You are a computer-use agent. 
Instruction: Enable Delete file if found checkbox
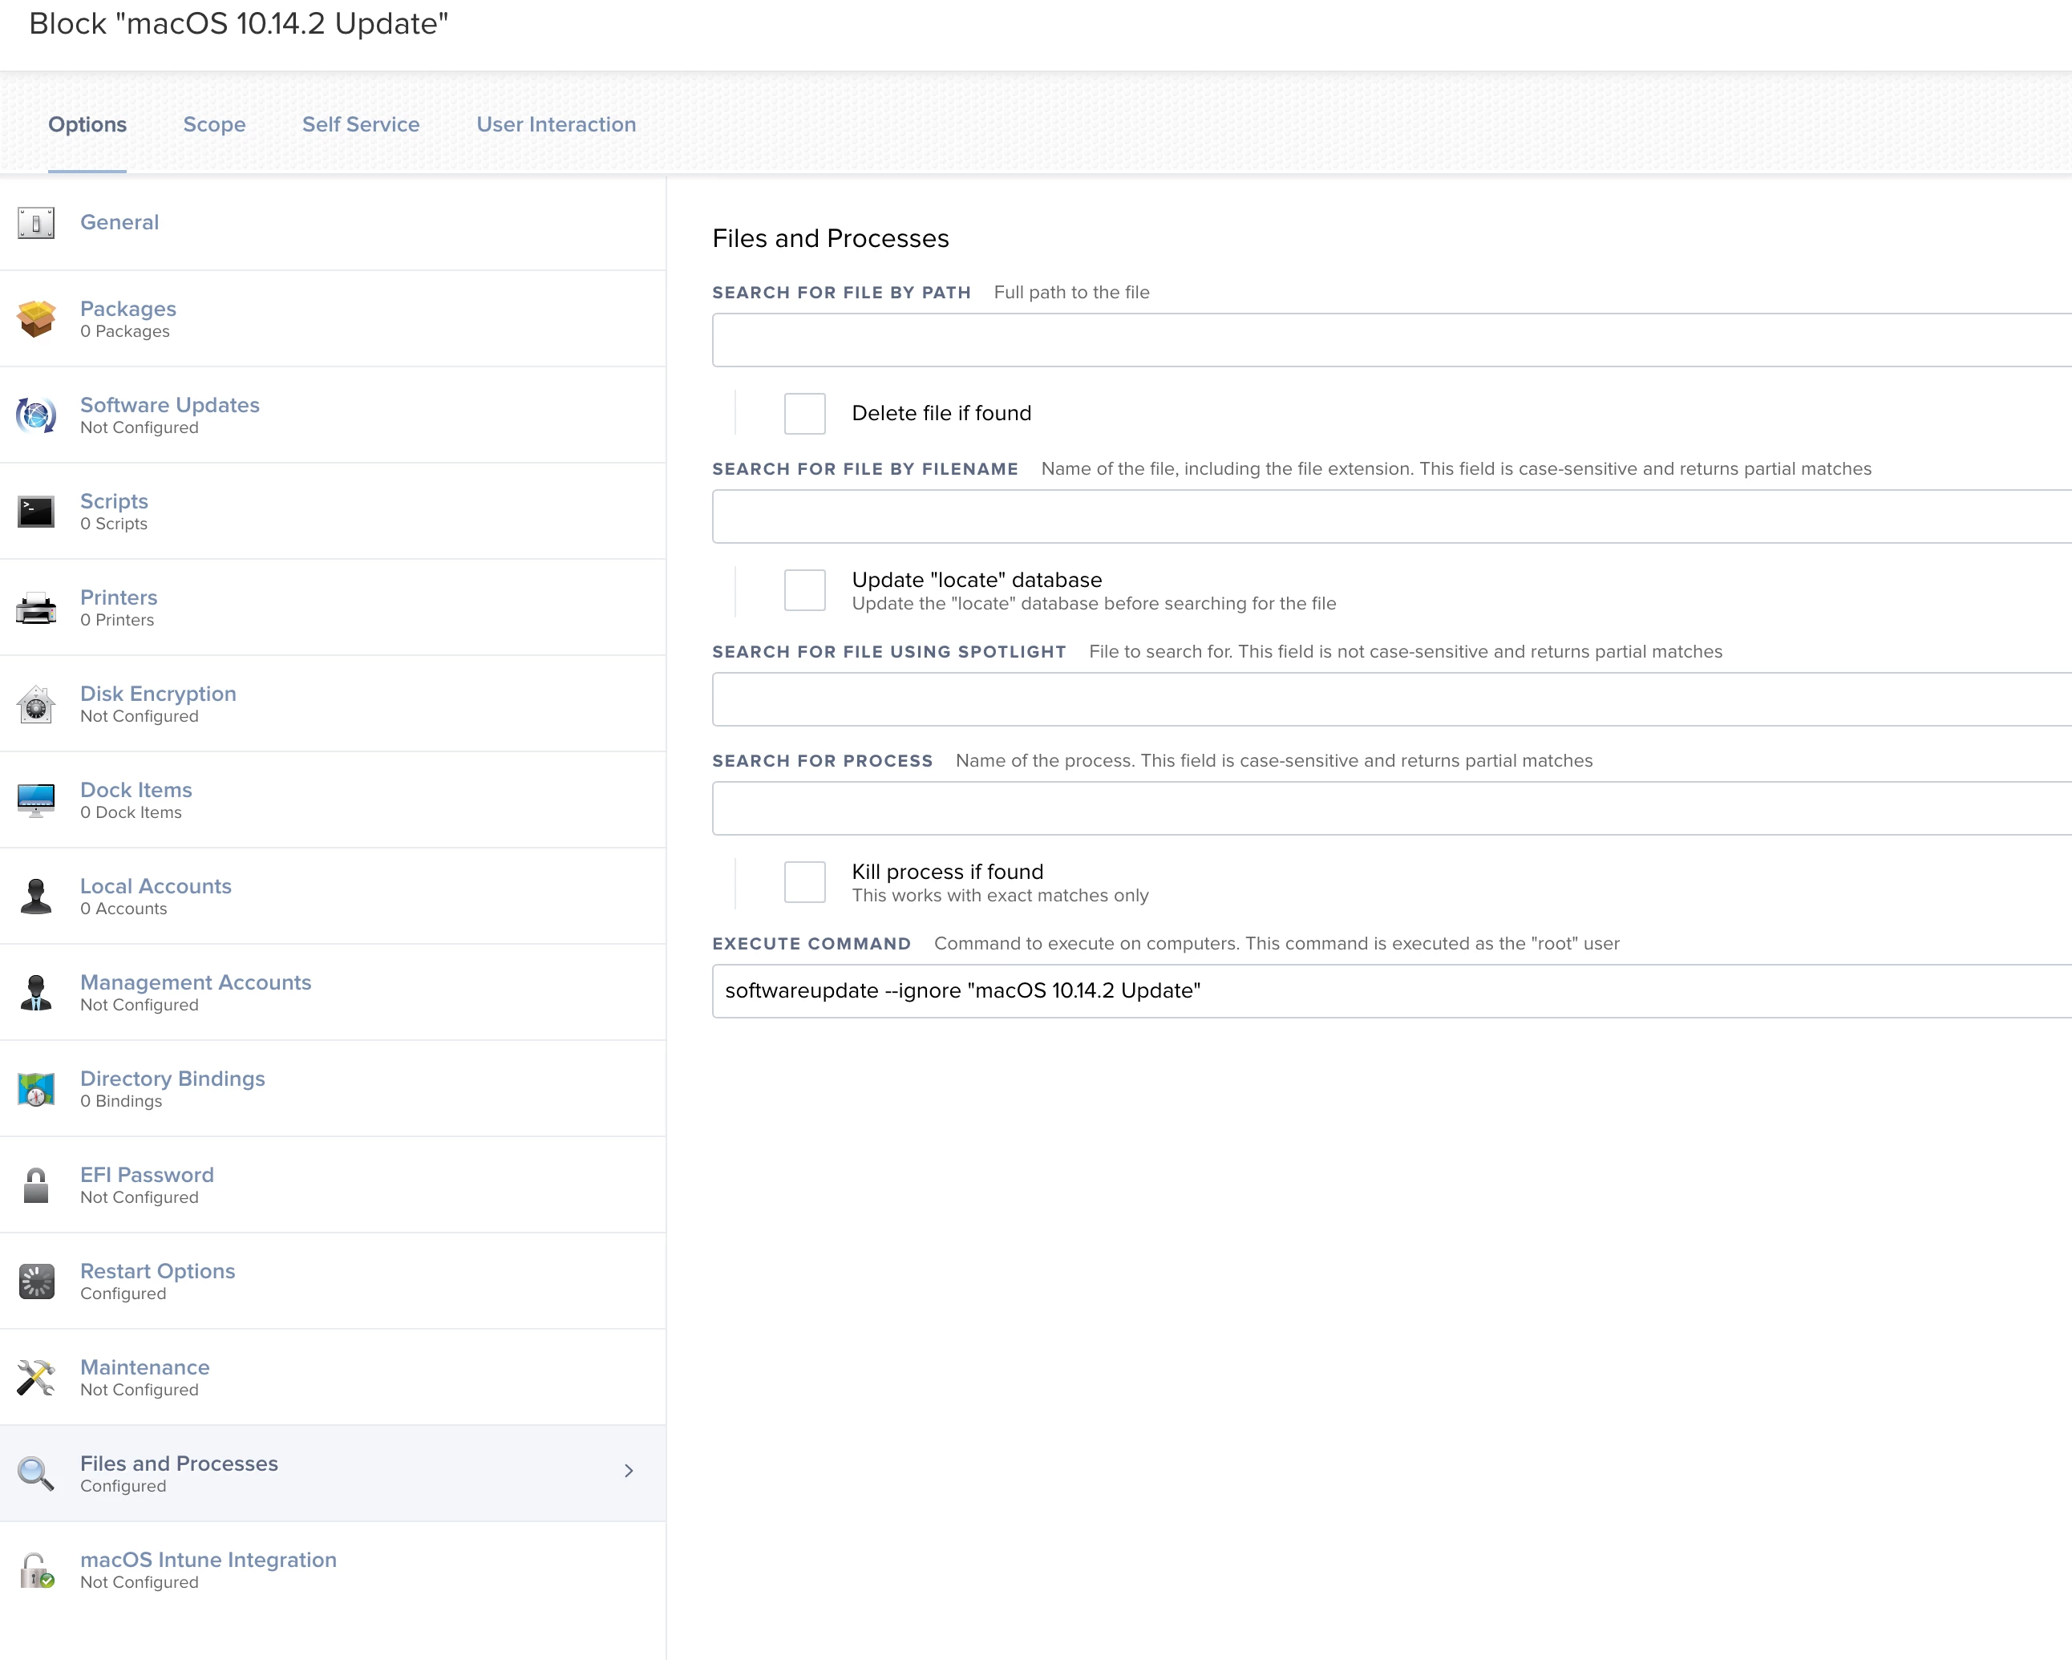click(x=804, y=413)
